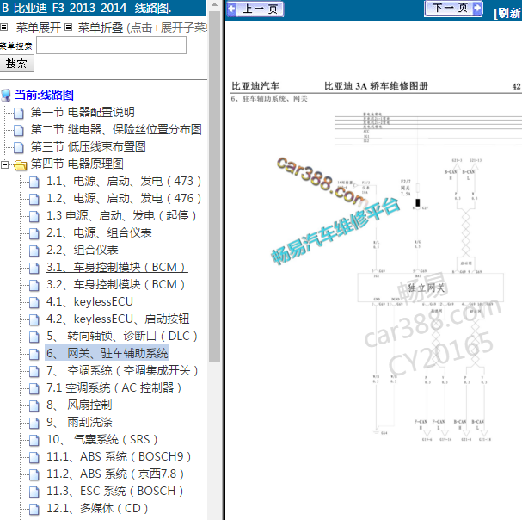Open 第三节 低压线束布置图
The height and width of the screenshot is (520, 522).
point(89,146)
